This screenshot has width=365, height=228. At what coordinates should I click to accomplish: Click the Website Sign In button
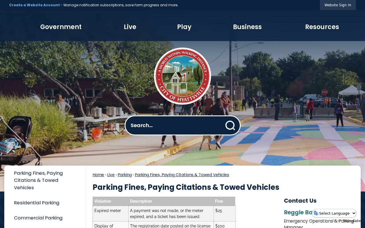pos(338,5)
